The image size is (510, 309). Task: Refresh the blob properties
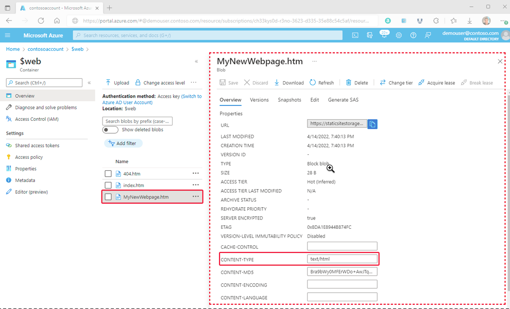[x=321, y=83]
